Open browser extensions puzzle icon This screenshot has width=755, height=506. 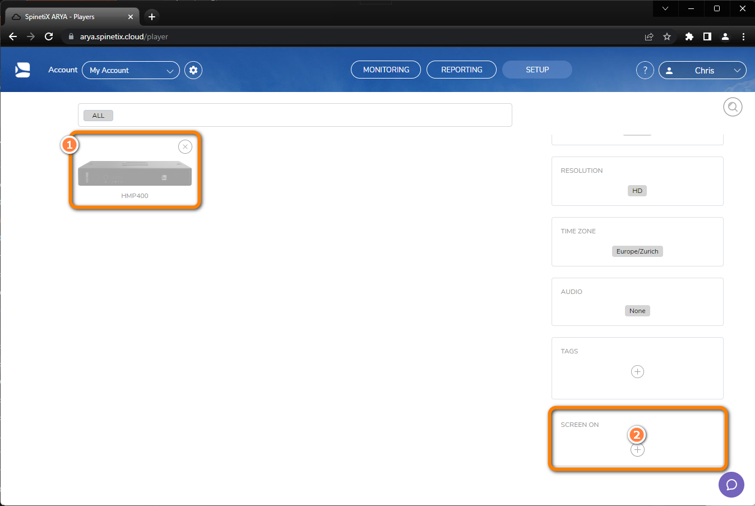point(689,36)
